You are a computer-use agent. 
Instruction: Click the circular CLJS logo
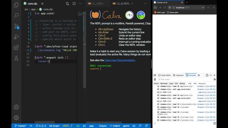tap(129, 15)
